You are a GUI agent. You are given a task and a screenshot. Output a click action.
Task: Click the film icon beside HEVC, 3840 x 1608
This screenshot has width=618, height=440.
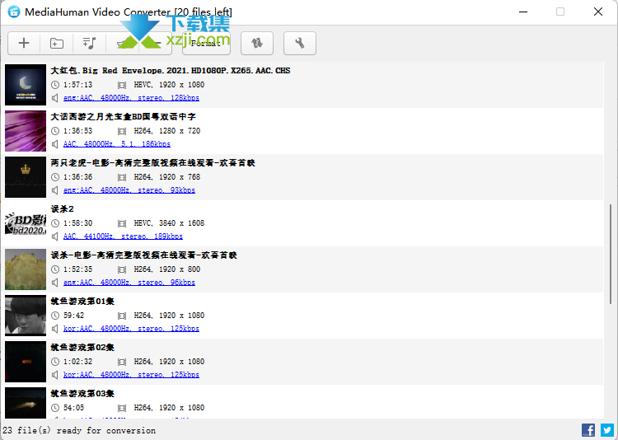[x=122, y=223]
